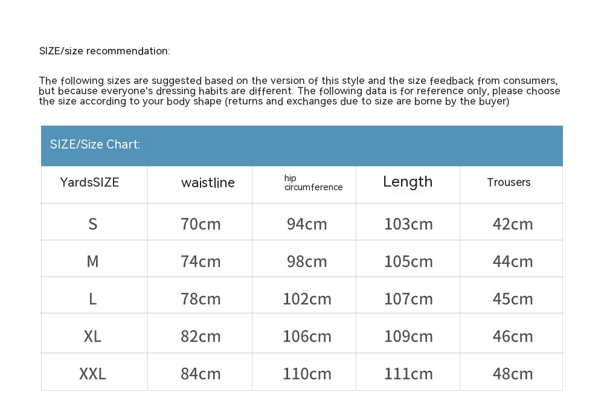Click the Trousers column header
Image resolution: width=604 pixels, height=407 pixels.
[509, 182]
